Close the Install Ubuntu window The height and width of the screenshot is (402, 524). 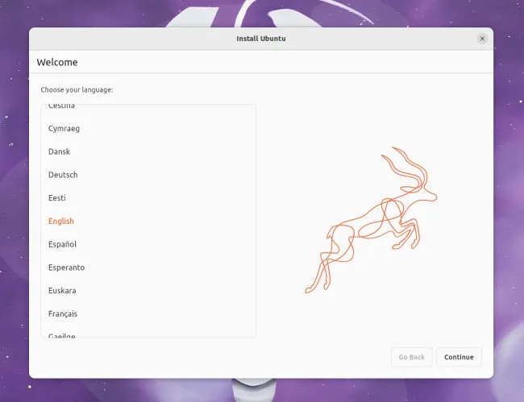(482, 39)
